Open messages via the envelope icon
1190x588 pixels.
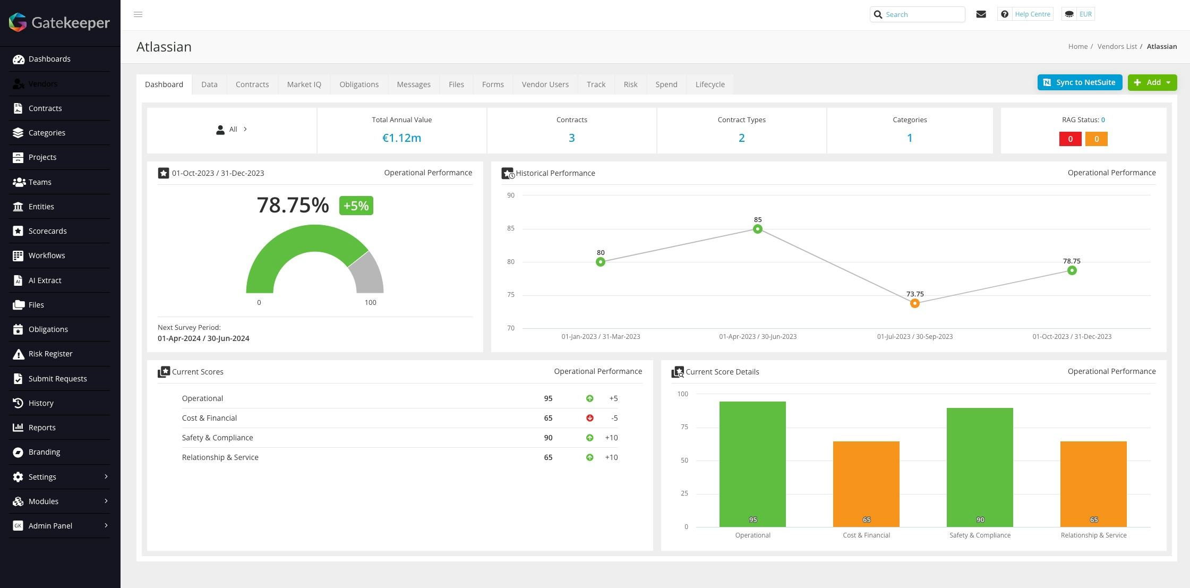pyautogui.click(x=981, y=14)
